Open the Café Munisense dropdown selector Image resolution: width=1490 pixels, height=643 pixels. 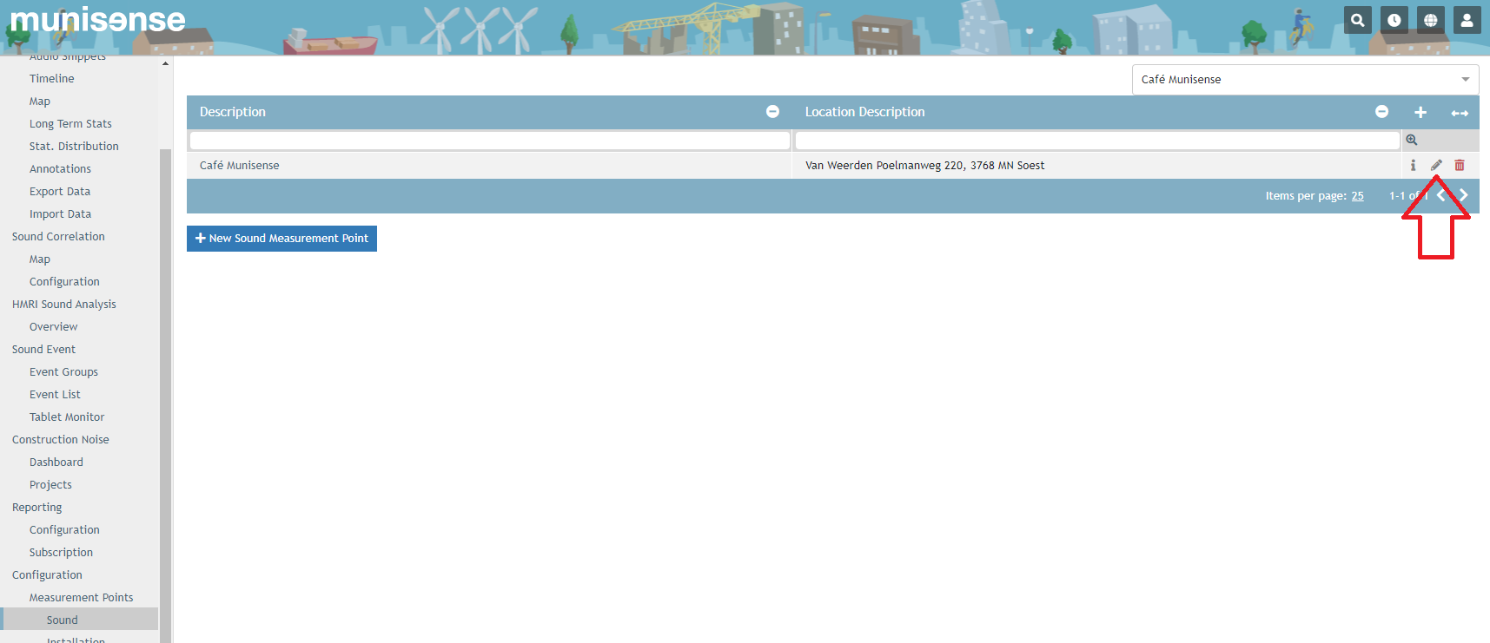tap(1305, 79)
